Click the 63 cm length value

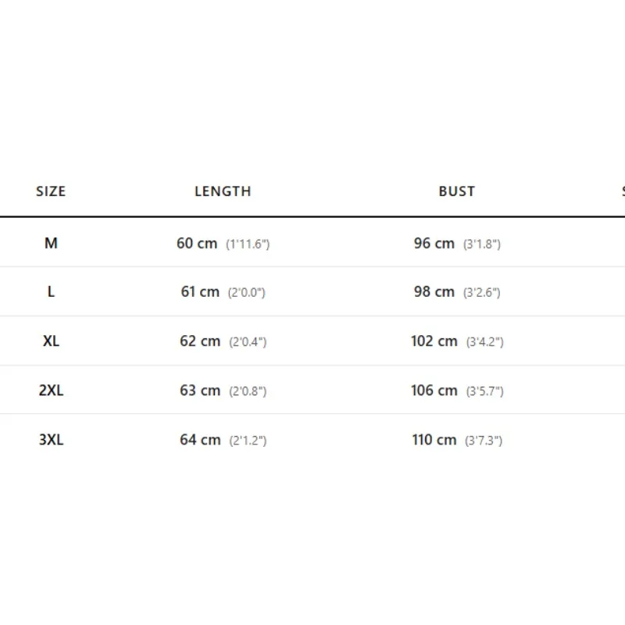coord(200,390)
